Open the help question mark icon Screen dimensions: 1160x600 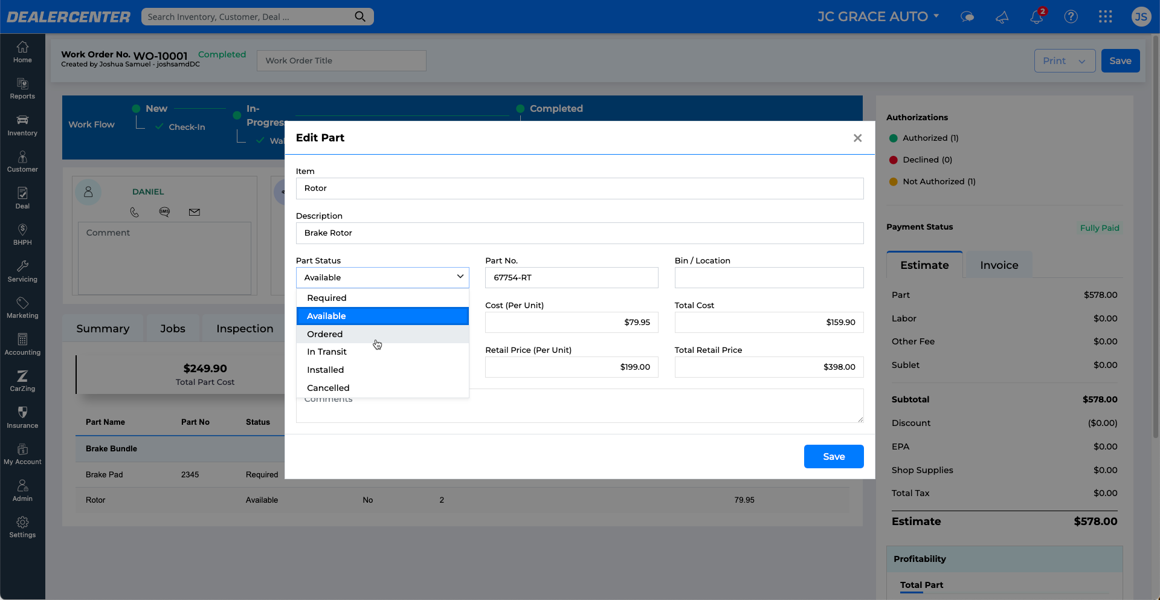tap(1071, 17)
